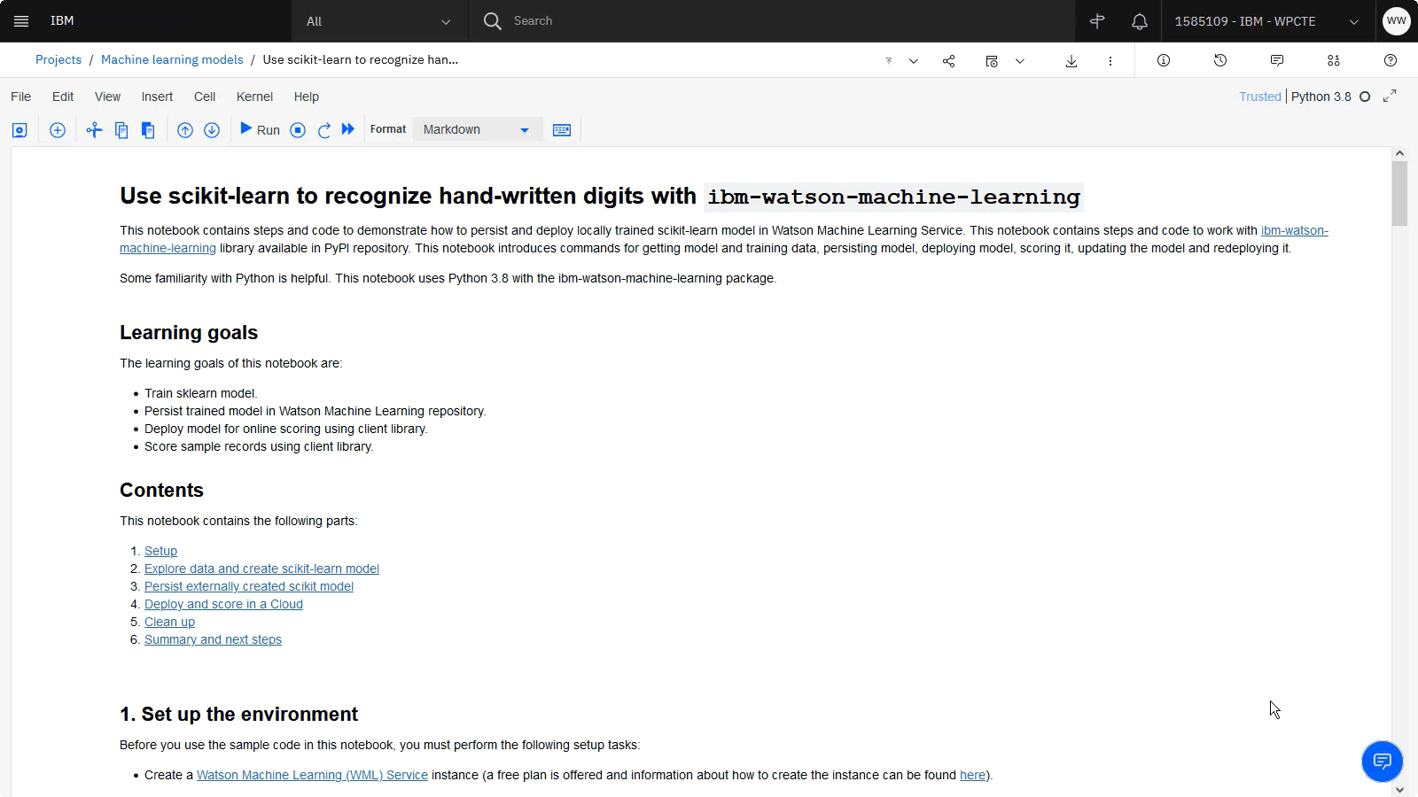Image resolution: width=1418 pixels, height=797 pixels.
Task: Go to Machine learning models breadcrumb
Action: [x=172, y=59]
